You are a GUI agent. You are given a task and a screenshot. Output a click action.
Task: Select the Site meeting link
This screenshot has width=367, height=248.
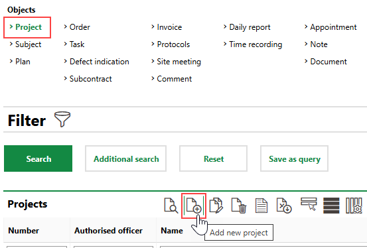coord(179,62)
